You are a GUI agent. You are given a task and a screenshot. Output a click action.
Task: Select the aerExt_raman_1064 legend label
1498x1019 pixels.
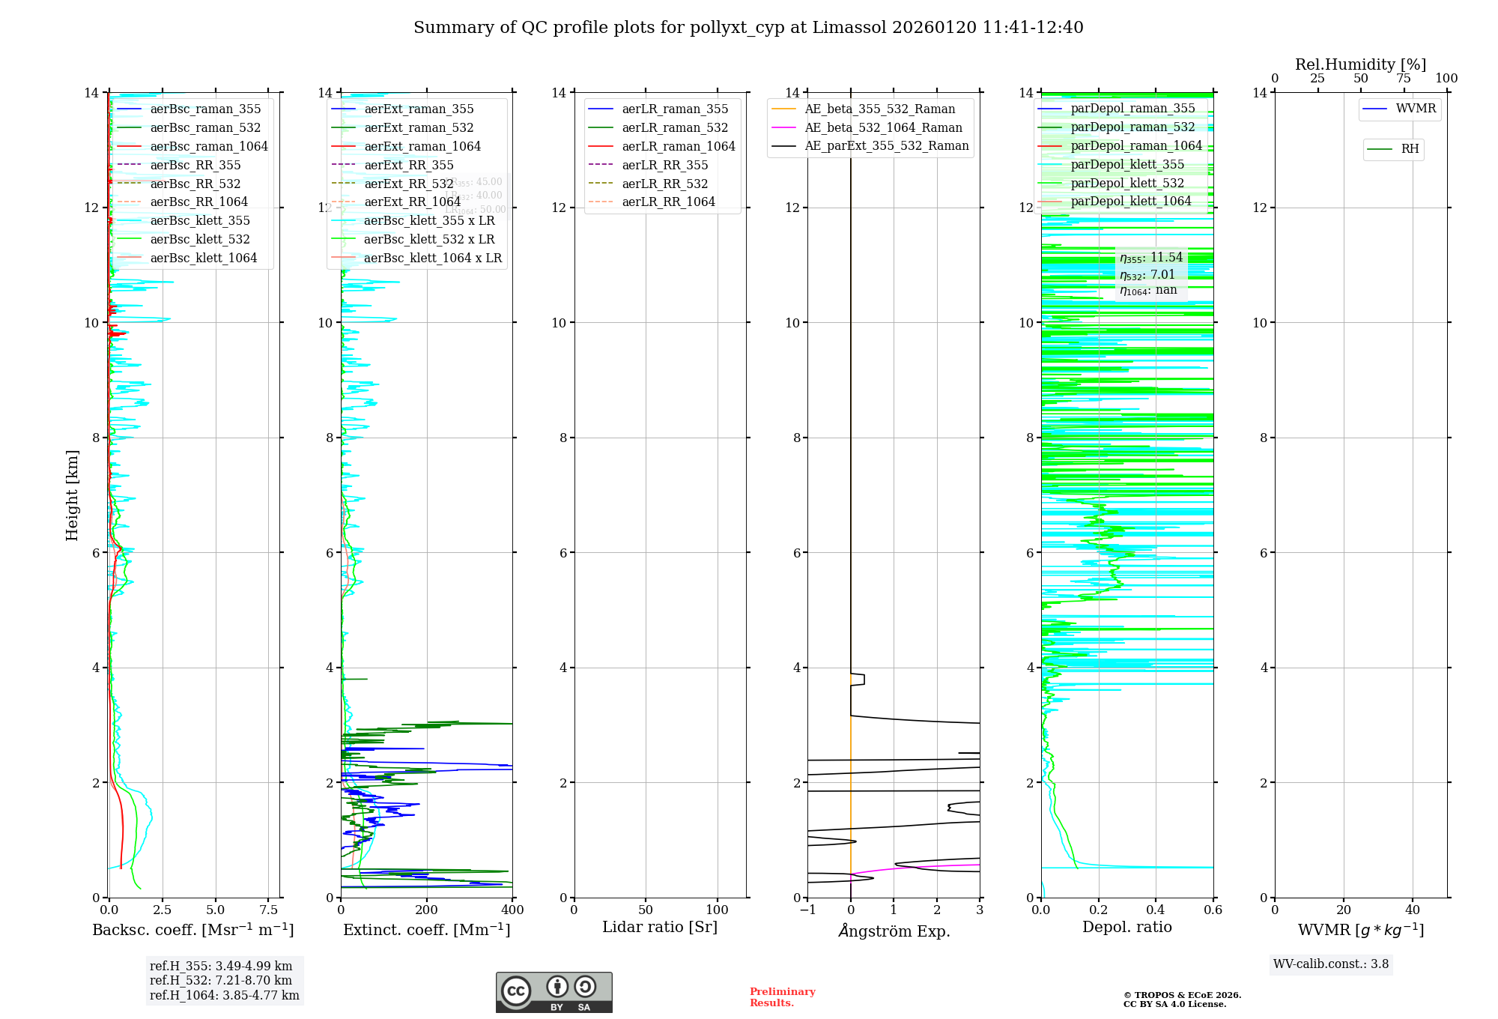point(422,146)
